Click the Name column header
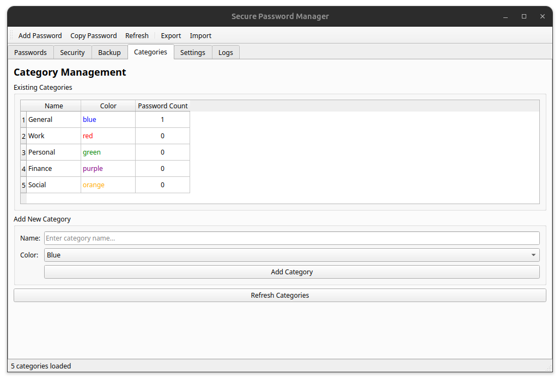The height and width of the screenshot is (381, 560). pos(53,106)
